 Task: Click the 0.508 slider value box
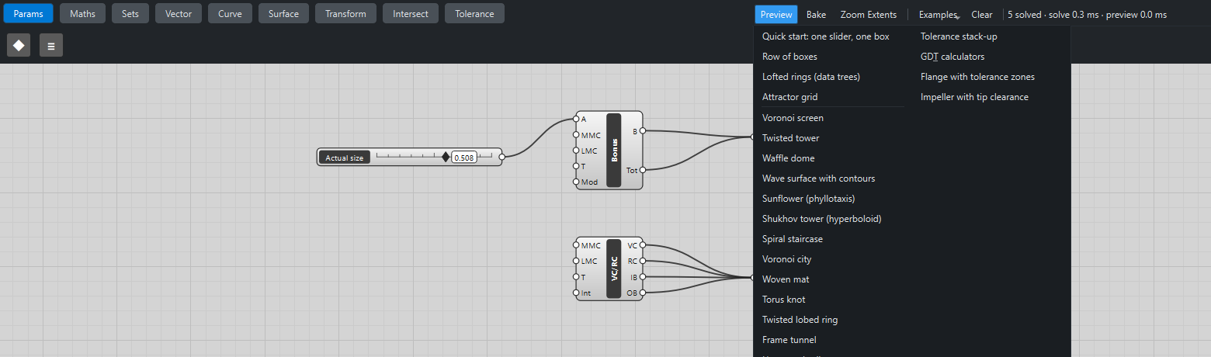click(x=463, y=158)
